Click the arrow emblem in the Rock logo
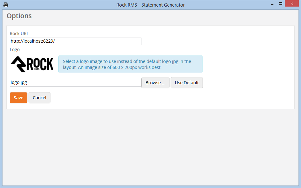The height and width of the screenshot is (188, 301). (x=18, y=65)
